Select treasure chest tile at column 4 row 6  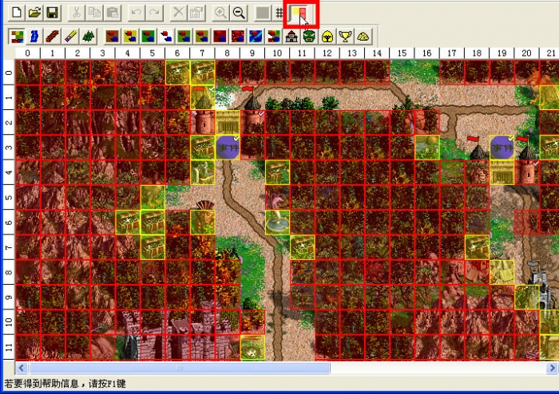(128, 222)
